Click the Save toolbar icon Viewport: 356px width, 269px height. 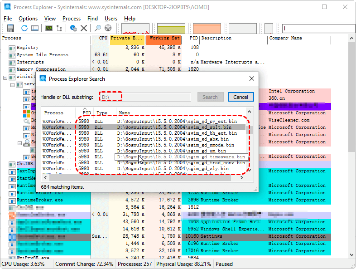pyautogui.click(x=10, y=28)
